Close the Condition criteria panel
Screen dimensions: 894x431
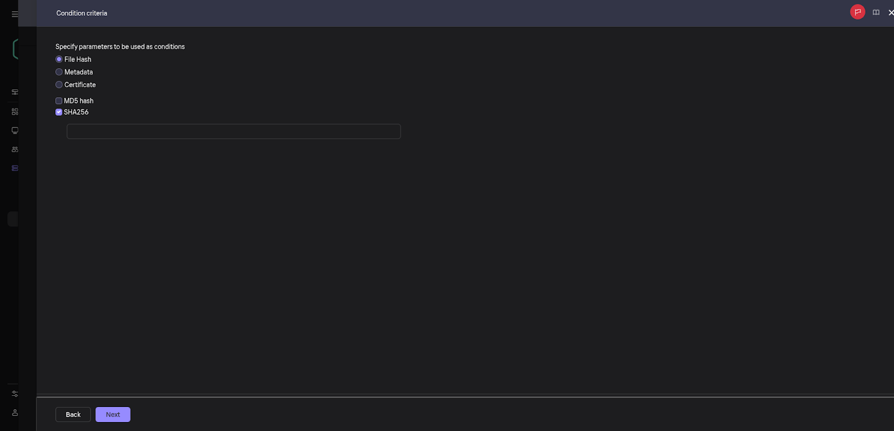tap(891, 12)
